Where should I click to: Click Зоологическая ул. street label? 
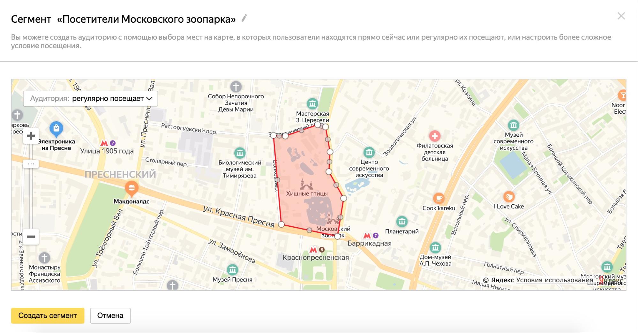(x=400, y=136)
